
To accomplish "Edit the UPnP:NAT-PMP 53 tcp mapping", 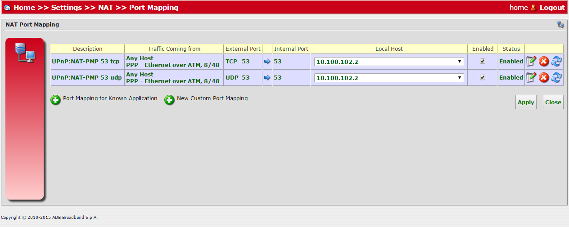I will tap(531, 62).
